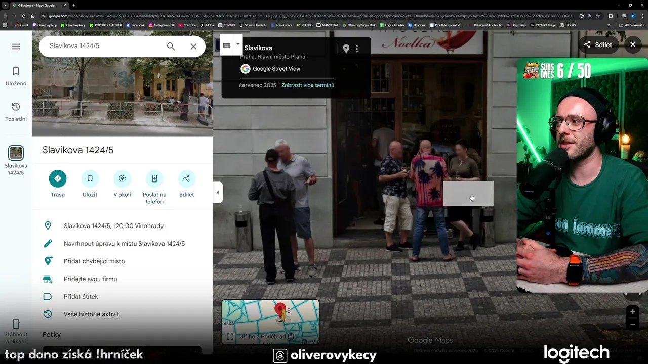Open three-dot menu in Street View card
648x364 pixels.
point(357,49)
